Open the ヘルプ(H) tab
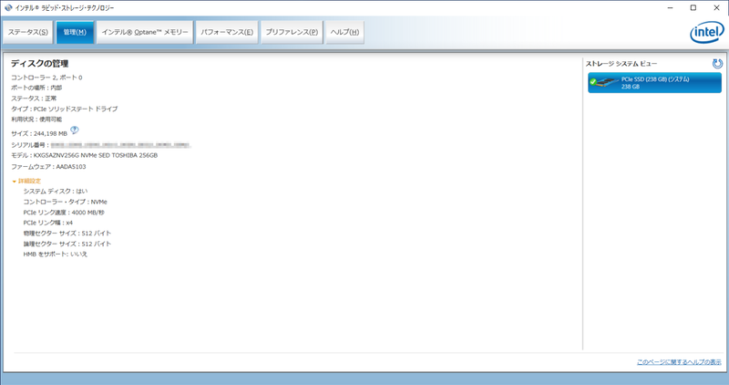 pos(344,32)
